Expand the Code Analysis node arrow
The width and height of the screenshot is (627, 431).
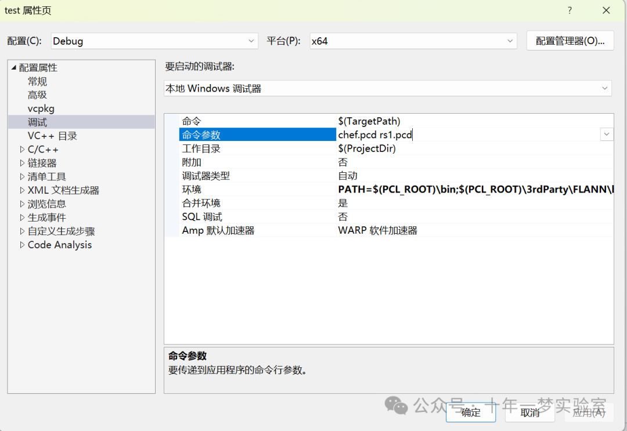click(x=22, y=245)
